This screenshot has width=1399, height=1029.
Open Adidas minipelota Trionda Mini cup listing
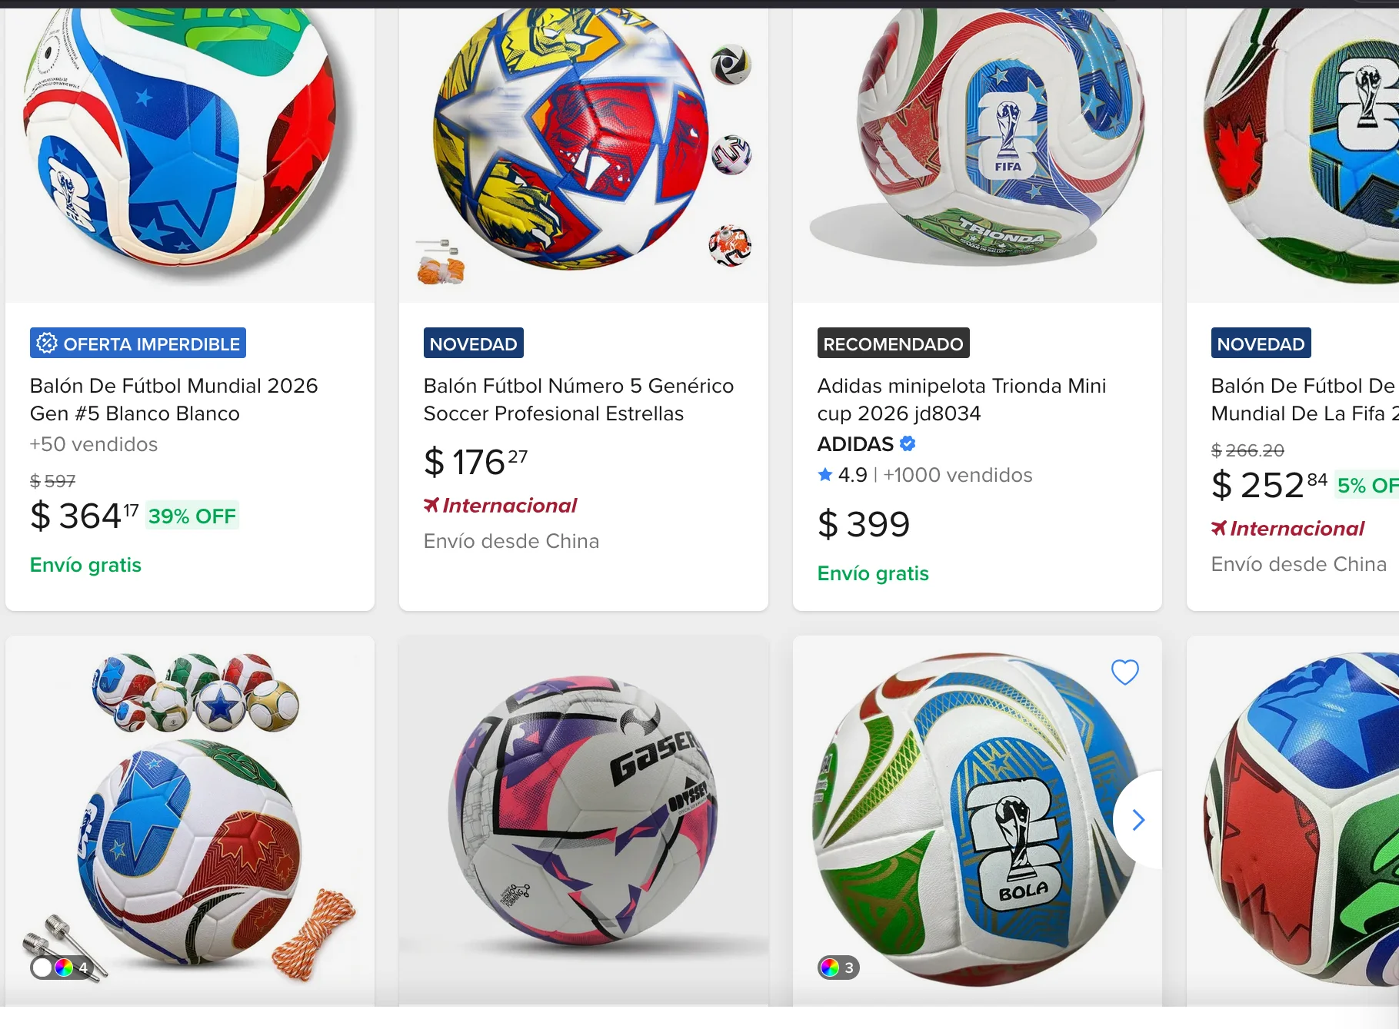(x=961, y=400)
